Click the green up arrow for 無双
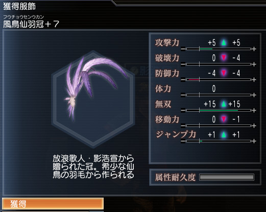Image resolution: width=266 pixels, height=212 pixels. tap(224, 103)
